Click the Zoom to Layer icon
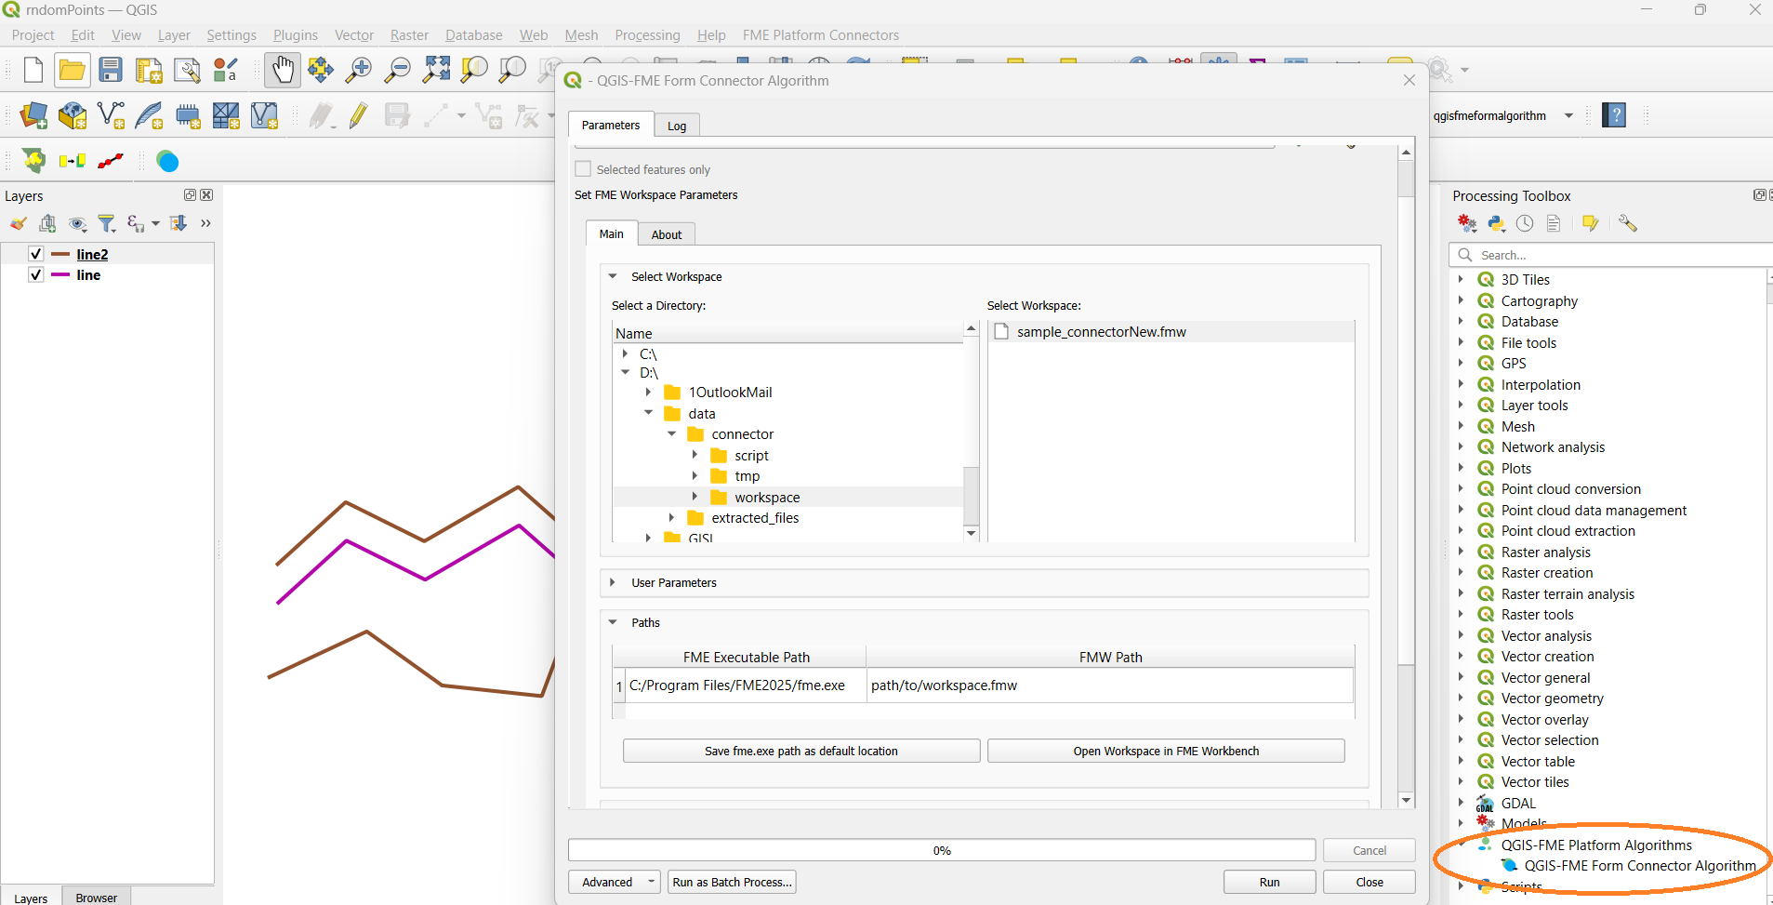 (512, 70)
